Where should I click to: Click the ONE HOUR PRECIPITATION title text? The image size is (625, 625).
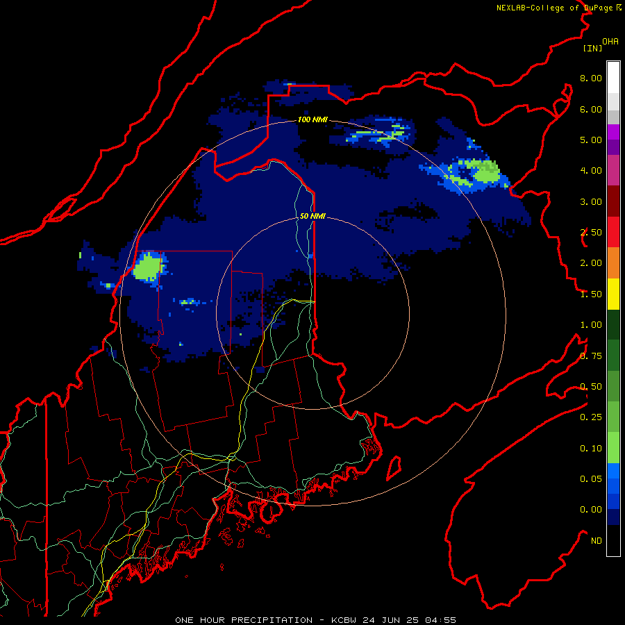(x=244, y=620)
